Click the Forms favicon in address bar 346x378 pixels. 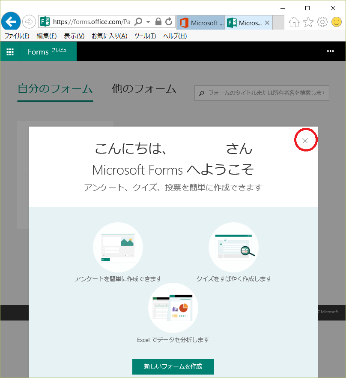click(45, 22)
